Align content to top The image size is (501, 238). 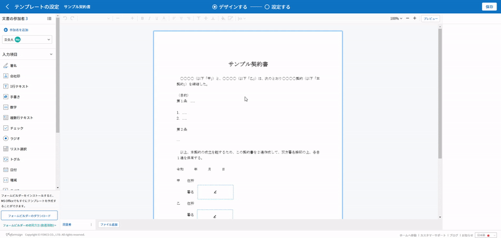[x=199, y=18]
